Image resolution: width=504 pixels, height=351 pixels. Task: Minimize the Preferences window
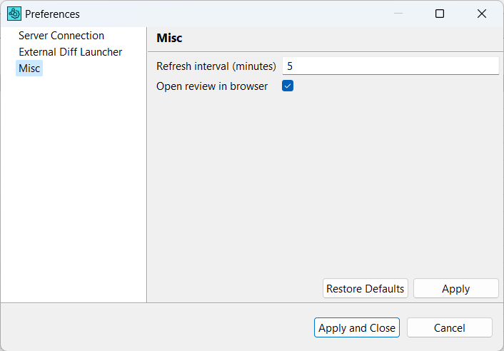[398, 14]
